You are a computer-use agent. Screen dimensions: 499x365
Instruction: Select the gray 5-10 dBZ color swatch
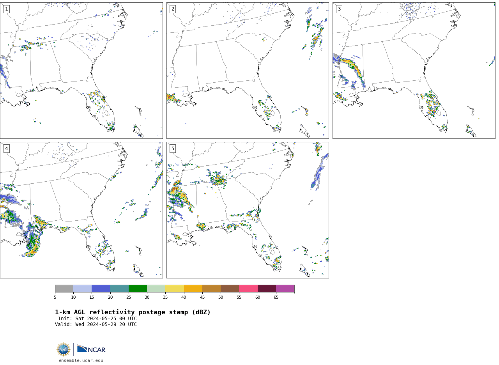point(64,289)
